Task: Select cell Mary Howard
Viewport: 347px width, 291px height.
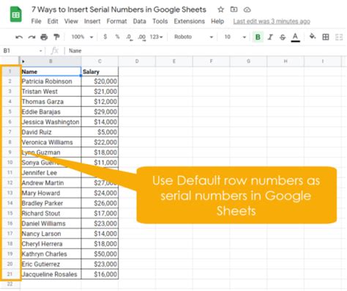Action: click(x=51, y=193)
